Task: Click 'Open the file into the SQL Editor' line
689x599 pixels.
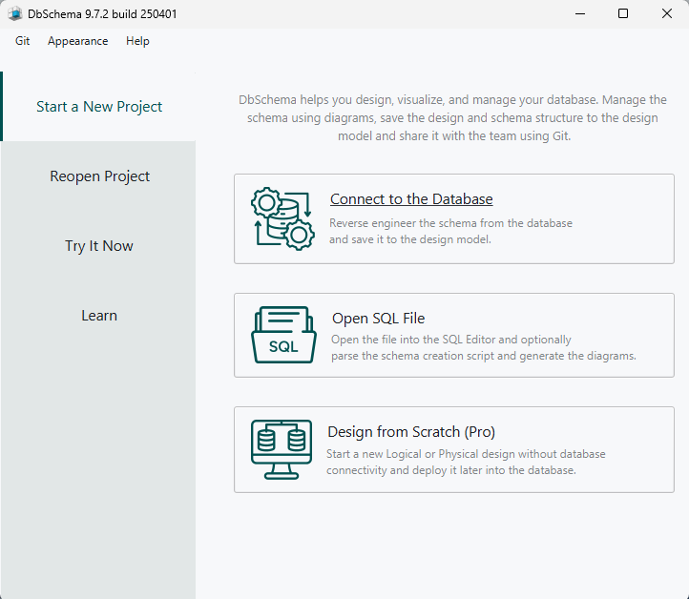Action: tap(450, 340)
